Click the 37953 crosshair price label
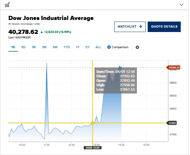Image resolution: width=190 pixels, height=155 pixels. pos(172,123)
